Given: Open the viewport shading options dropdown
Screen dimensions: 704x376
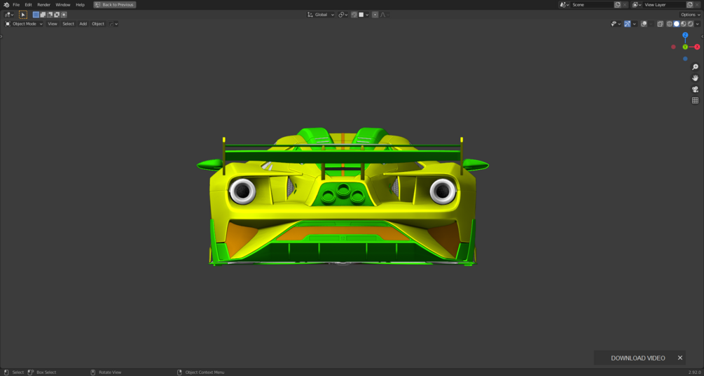Looking at the screenshot, I should [x=697, y=24].
